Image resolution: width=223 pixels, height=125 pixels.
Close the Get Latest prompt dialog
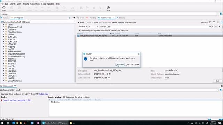(139, 54)
